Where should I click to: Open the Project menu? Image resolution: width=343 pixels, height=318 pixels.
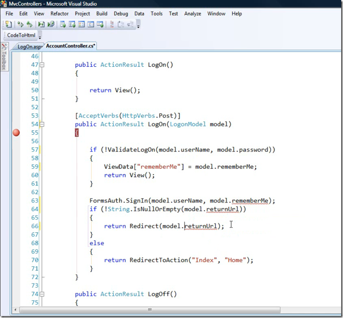tap(82, 14)
